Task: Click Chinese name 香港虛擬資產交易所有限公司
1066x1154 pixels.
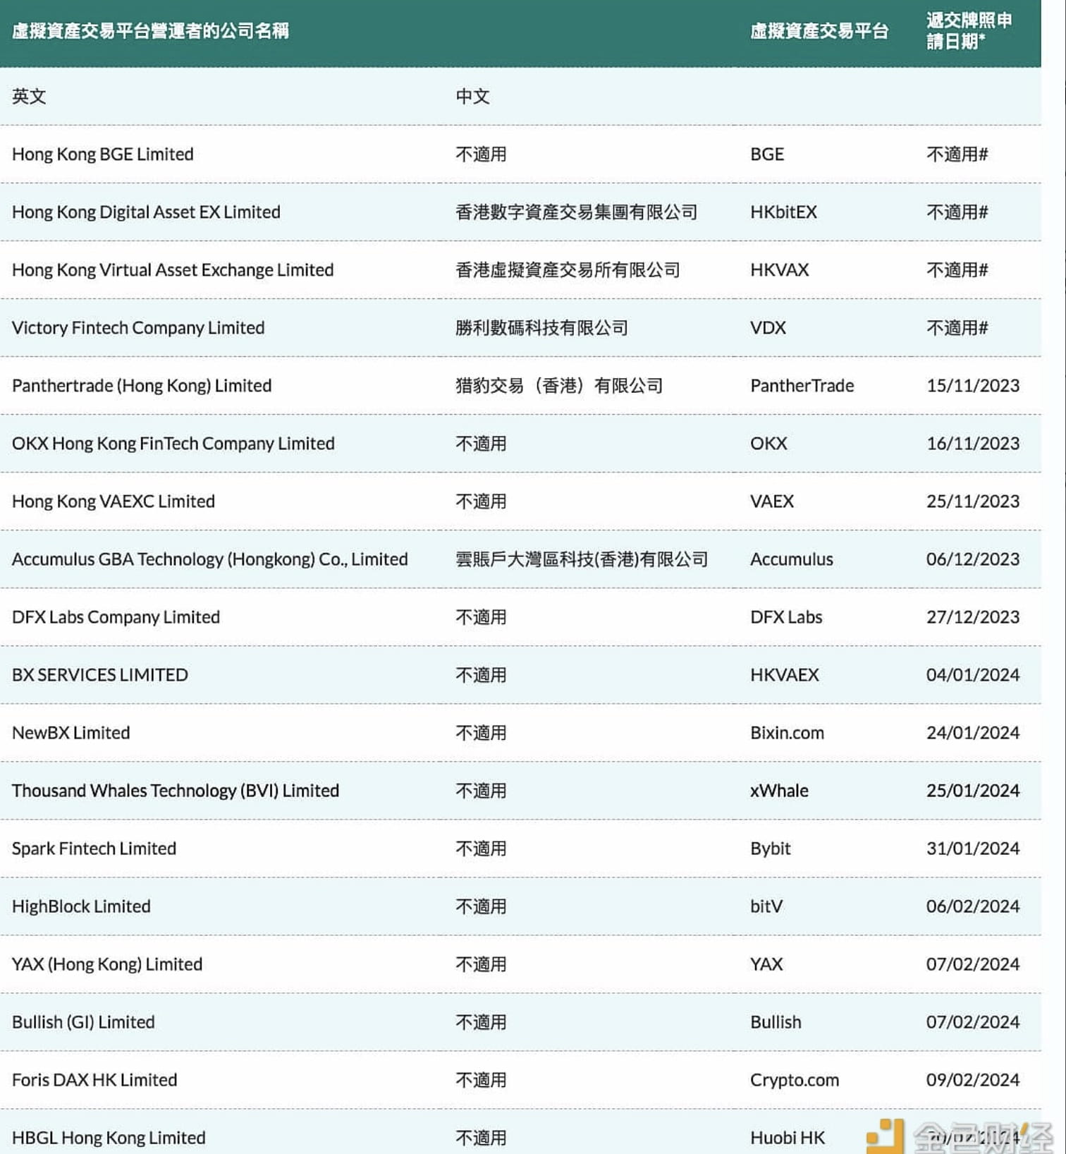Action: [x=568, y=270]
